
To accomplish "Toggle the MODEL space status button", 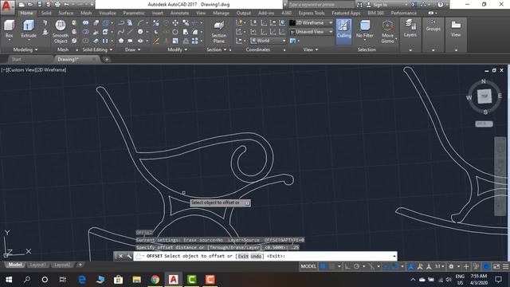I will point(308,266).
